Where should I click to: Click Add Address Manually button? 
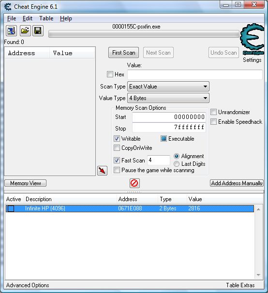[237, 183]
